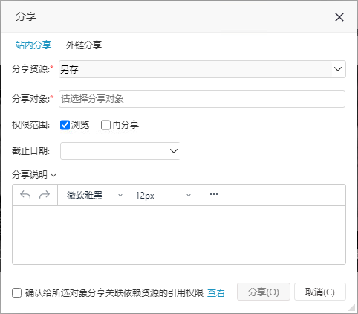Screen dimensions: 358x314
Task: Switch to the 外链分享 tab
Action: (84, 45)
